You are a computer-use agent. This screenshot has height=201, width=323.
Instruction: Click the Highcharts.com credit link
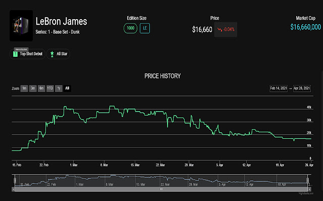click(306, 193)
